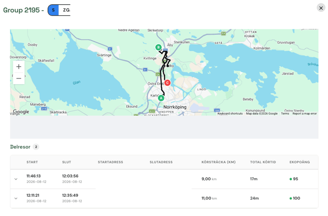Click the 17m drive time cell
Viewport: 328px width, 216px height.
pyautogui.click(x=254, y=179)
